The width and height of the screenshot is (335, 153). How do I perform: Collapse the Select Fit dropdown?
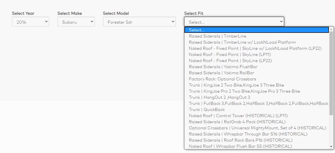[234, 22]
